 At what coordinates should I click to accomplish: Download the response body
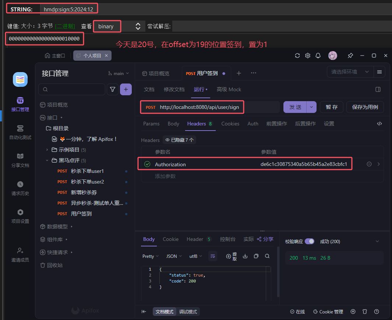click(x=245, y=256)
